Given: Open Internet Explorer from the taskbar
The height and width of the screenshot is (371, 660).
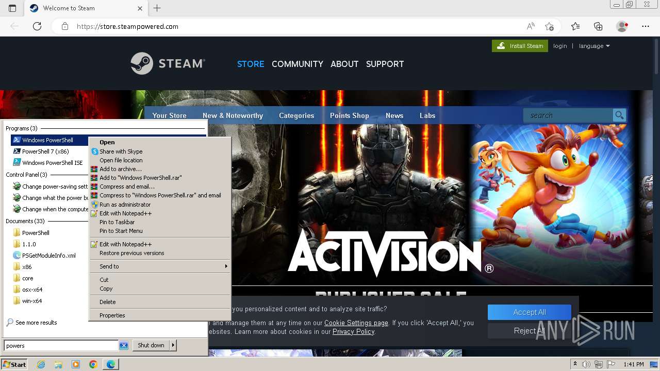Looking at the screenshot, I should pos(41,364).
